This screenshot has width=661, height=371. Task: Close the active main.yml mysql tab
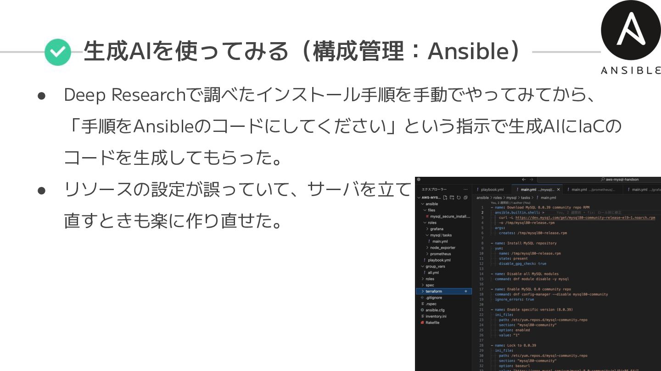point(558,189)
